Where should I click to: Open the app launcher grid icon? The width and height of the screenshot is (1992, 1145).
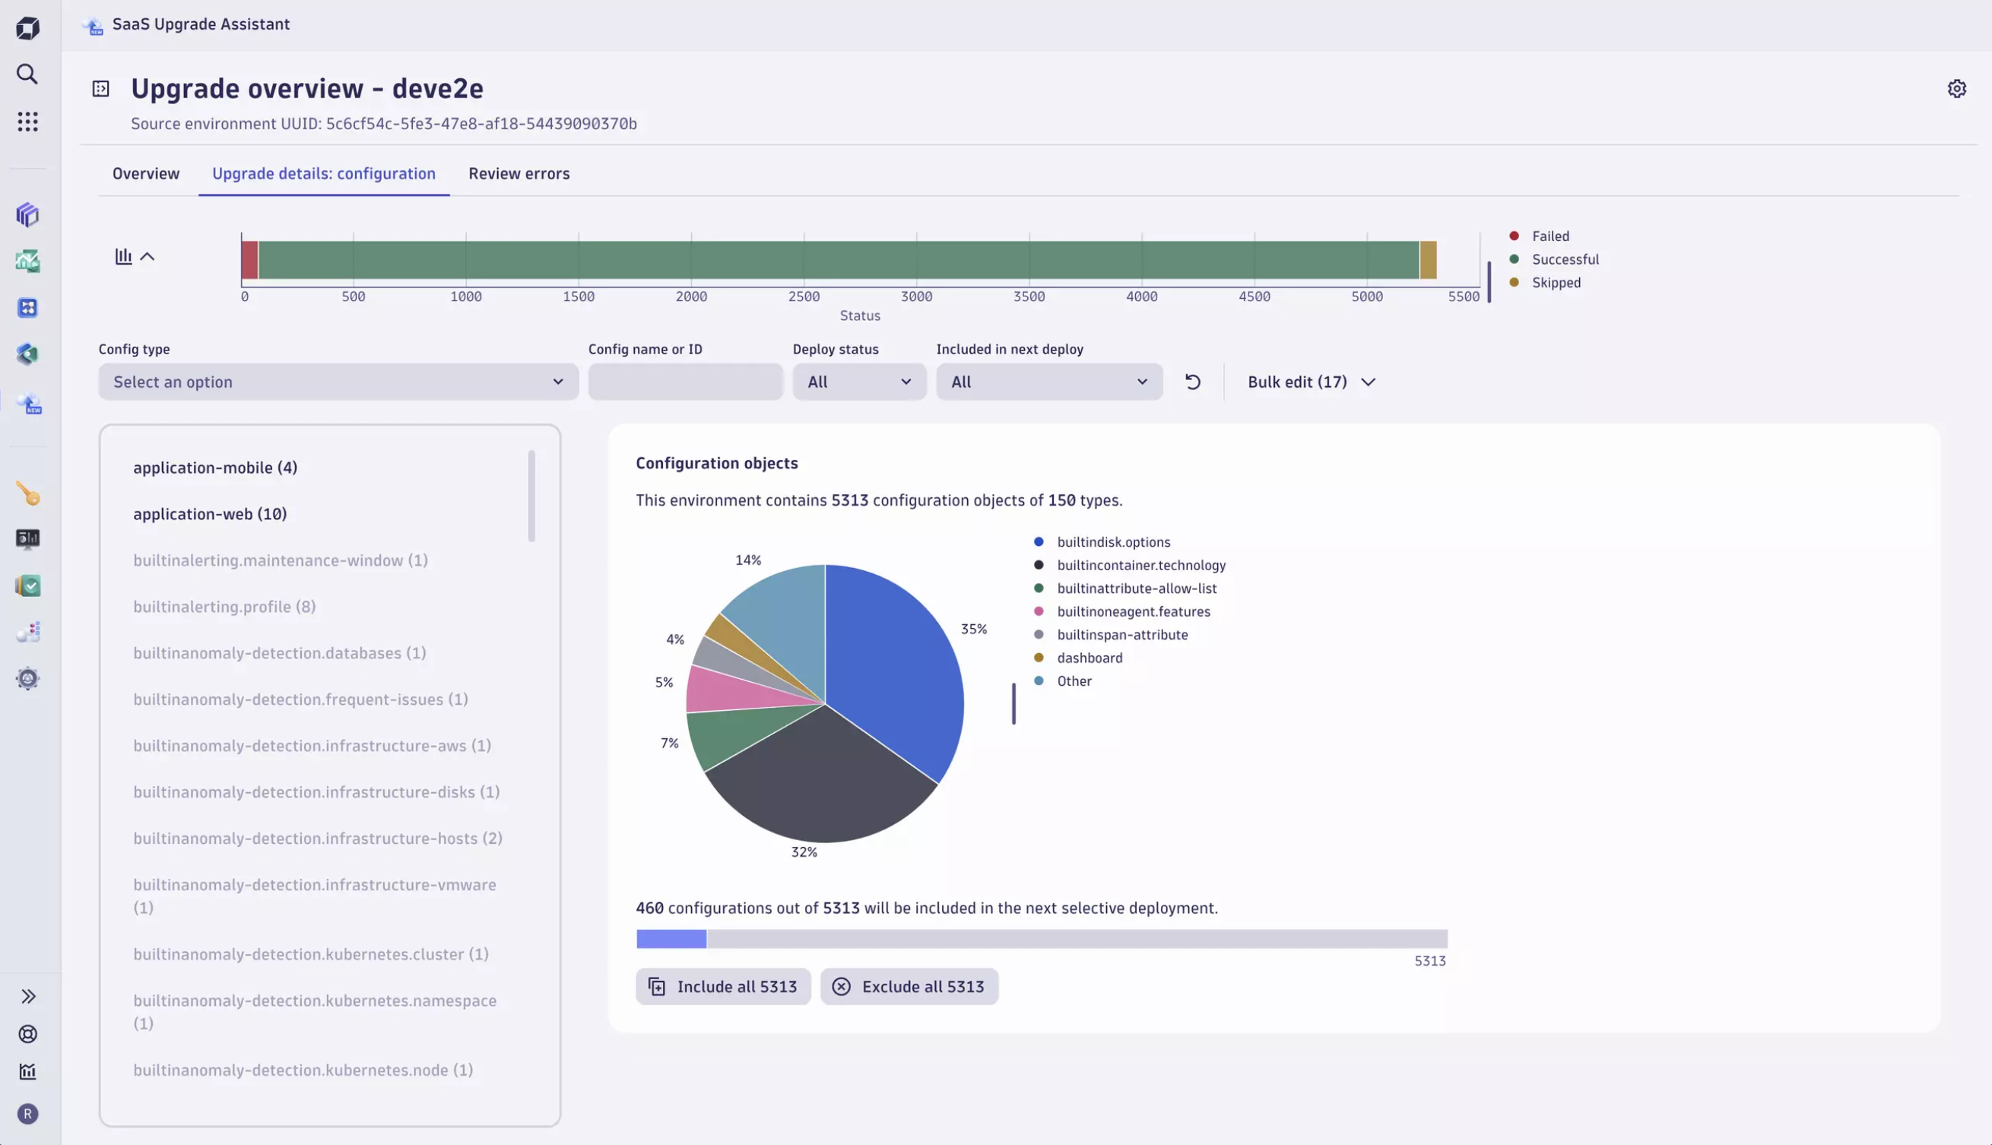27,121
